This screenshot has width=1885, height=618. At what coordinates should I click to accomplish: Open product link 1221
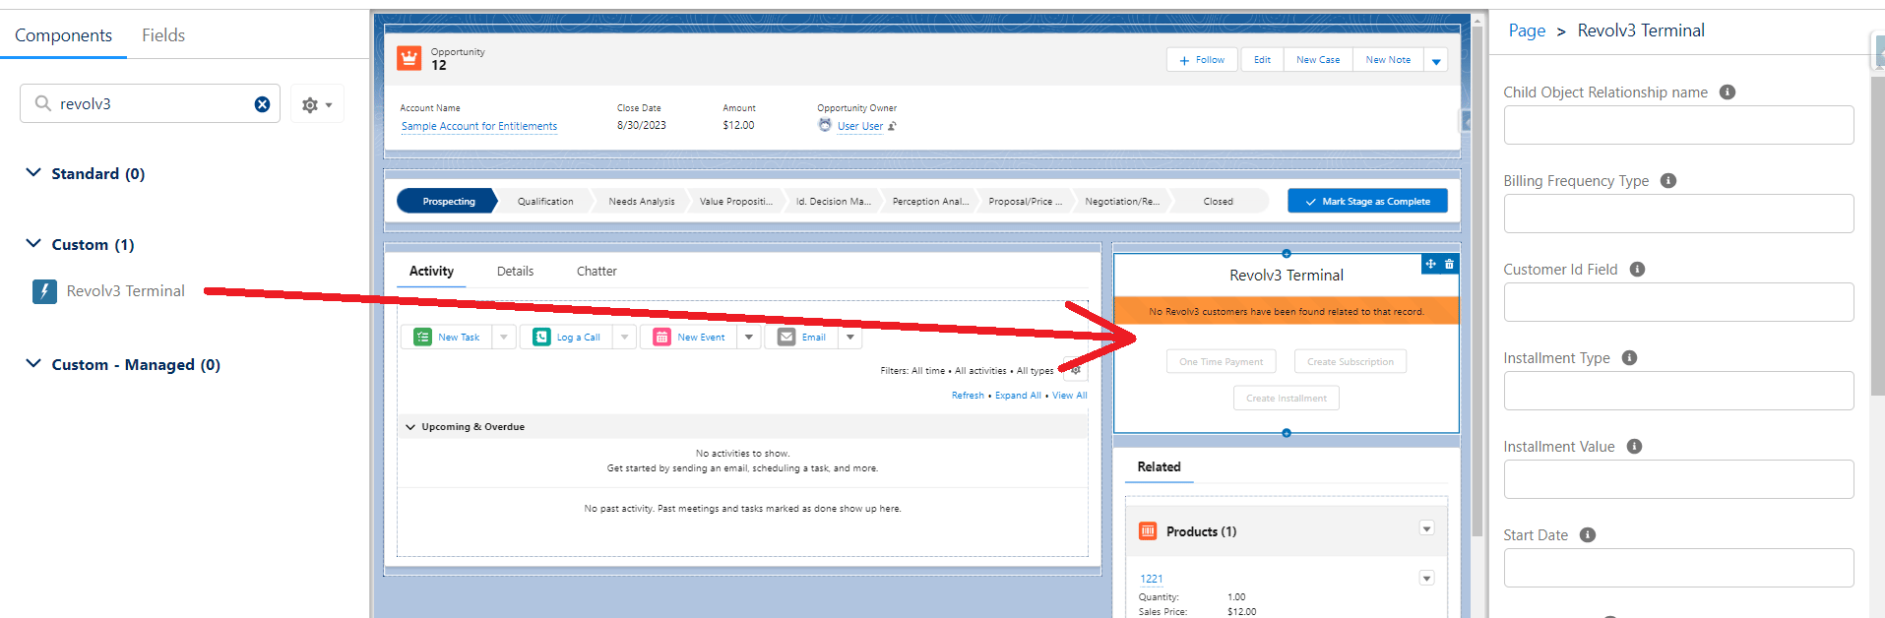click(1151, 579)
